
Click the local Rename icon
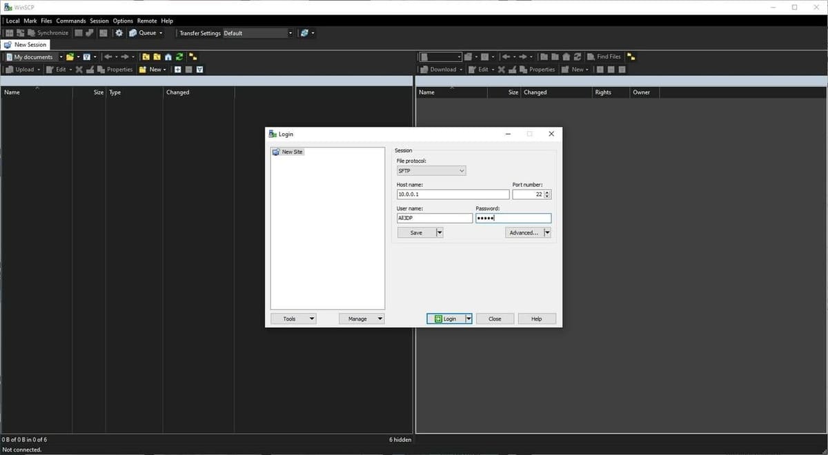coord(90,69)
